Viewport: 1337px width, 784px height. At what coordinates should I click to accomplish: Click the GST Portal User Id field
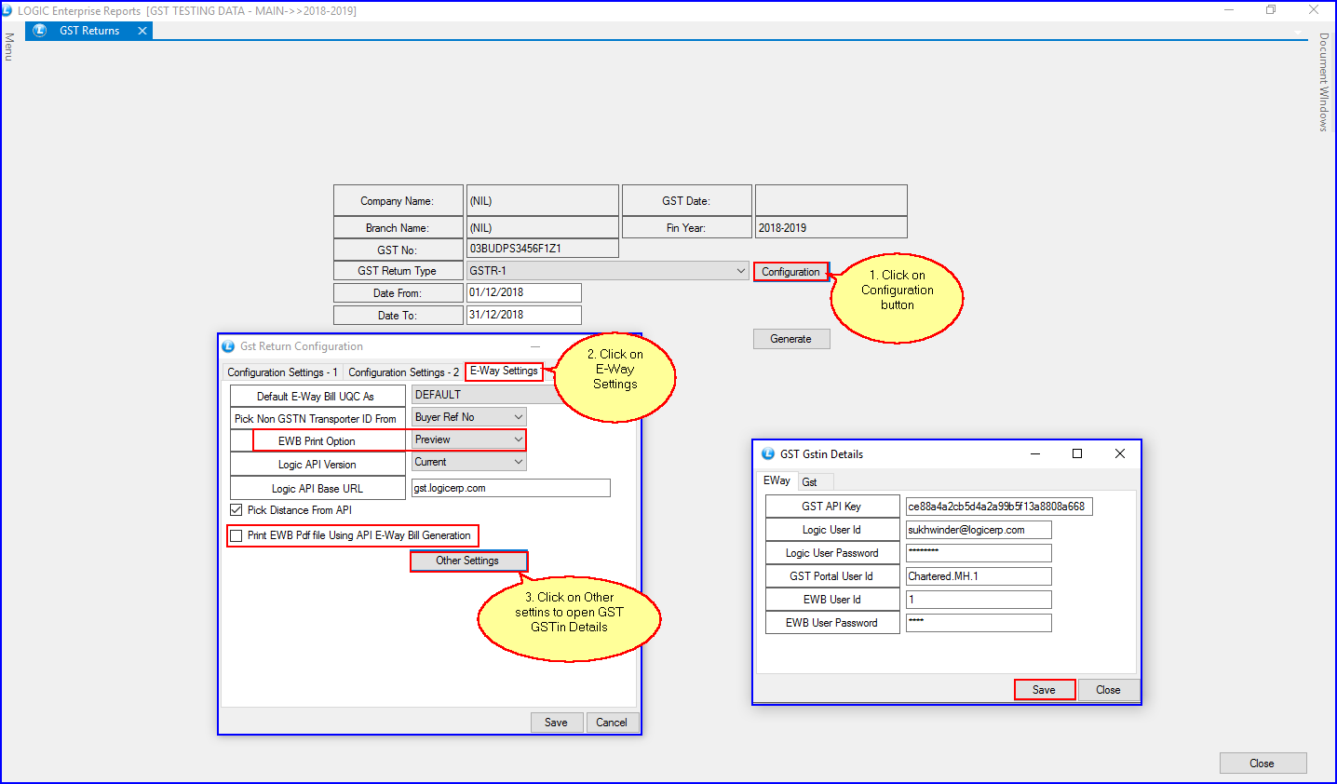[x=979, y=576]
